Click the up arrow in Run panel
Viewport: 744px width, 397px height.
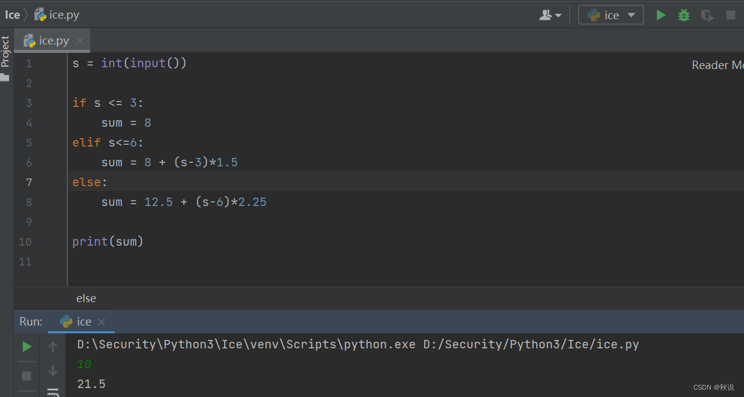[x=53, y=347]
